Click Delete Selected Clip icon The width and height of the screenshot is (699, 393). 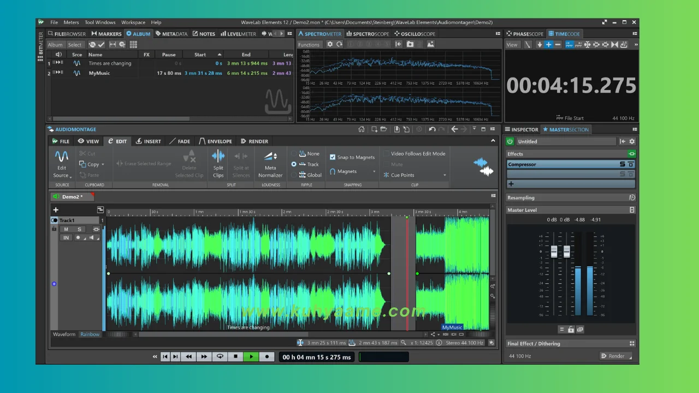(189, 156)
